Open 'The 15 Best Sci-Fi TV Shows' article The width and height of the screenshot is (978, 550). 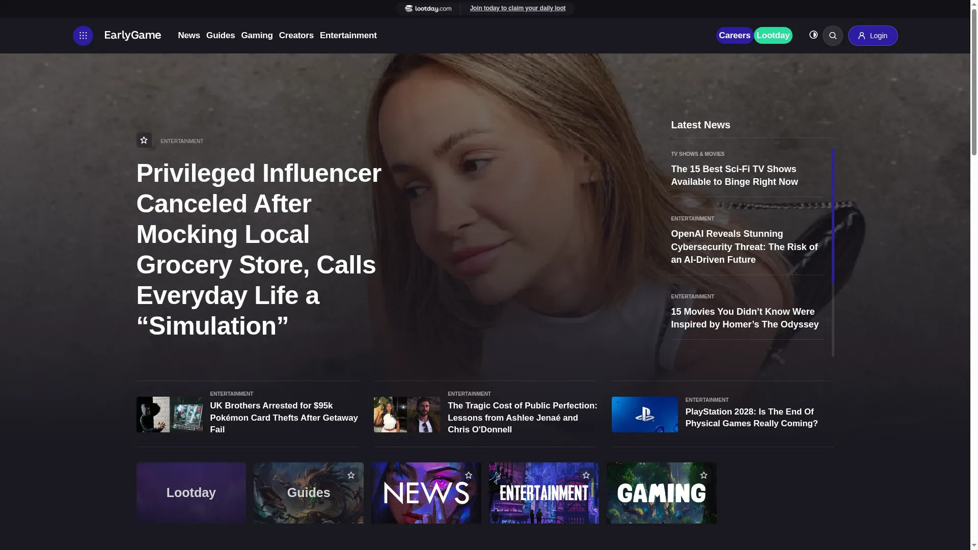point(734,175)
